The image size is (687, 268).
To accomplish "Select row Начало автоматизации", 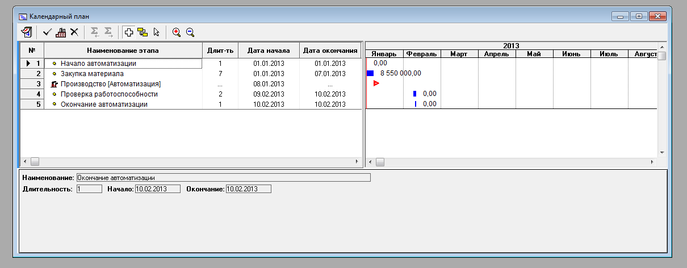I will pyautogui.click(x=191, y=64).
